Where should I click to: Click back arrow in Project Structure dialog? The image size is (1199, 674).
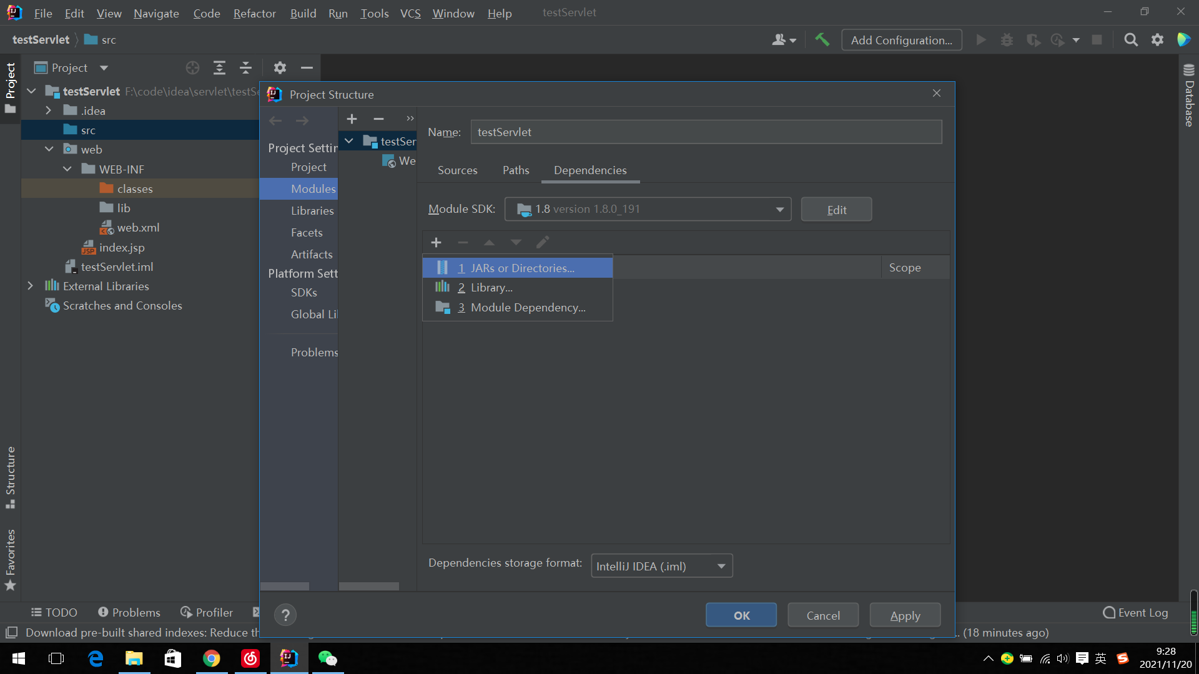[x=275, y=120]
